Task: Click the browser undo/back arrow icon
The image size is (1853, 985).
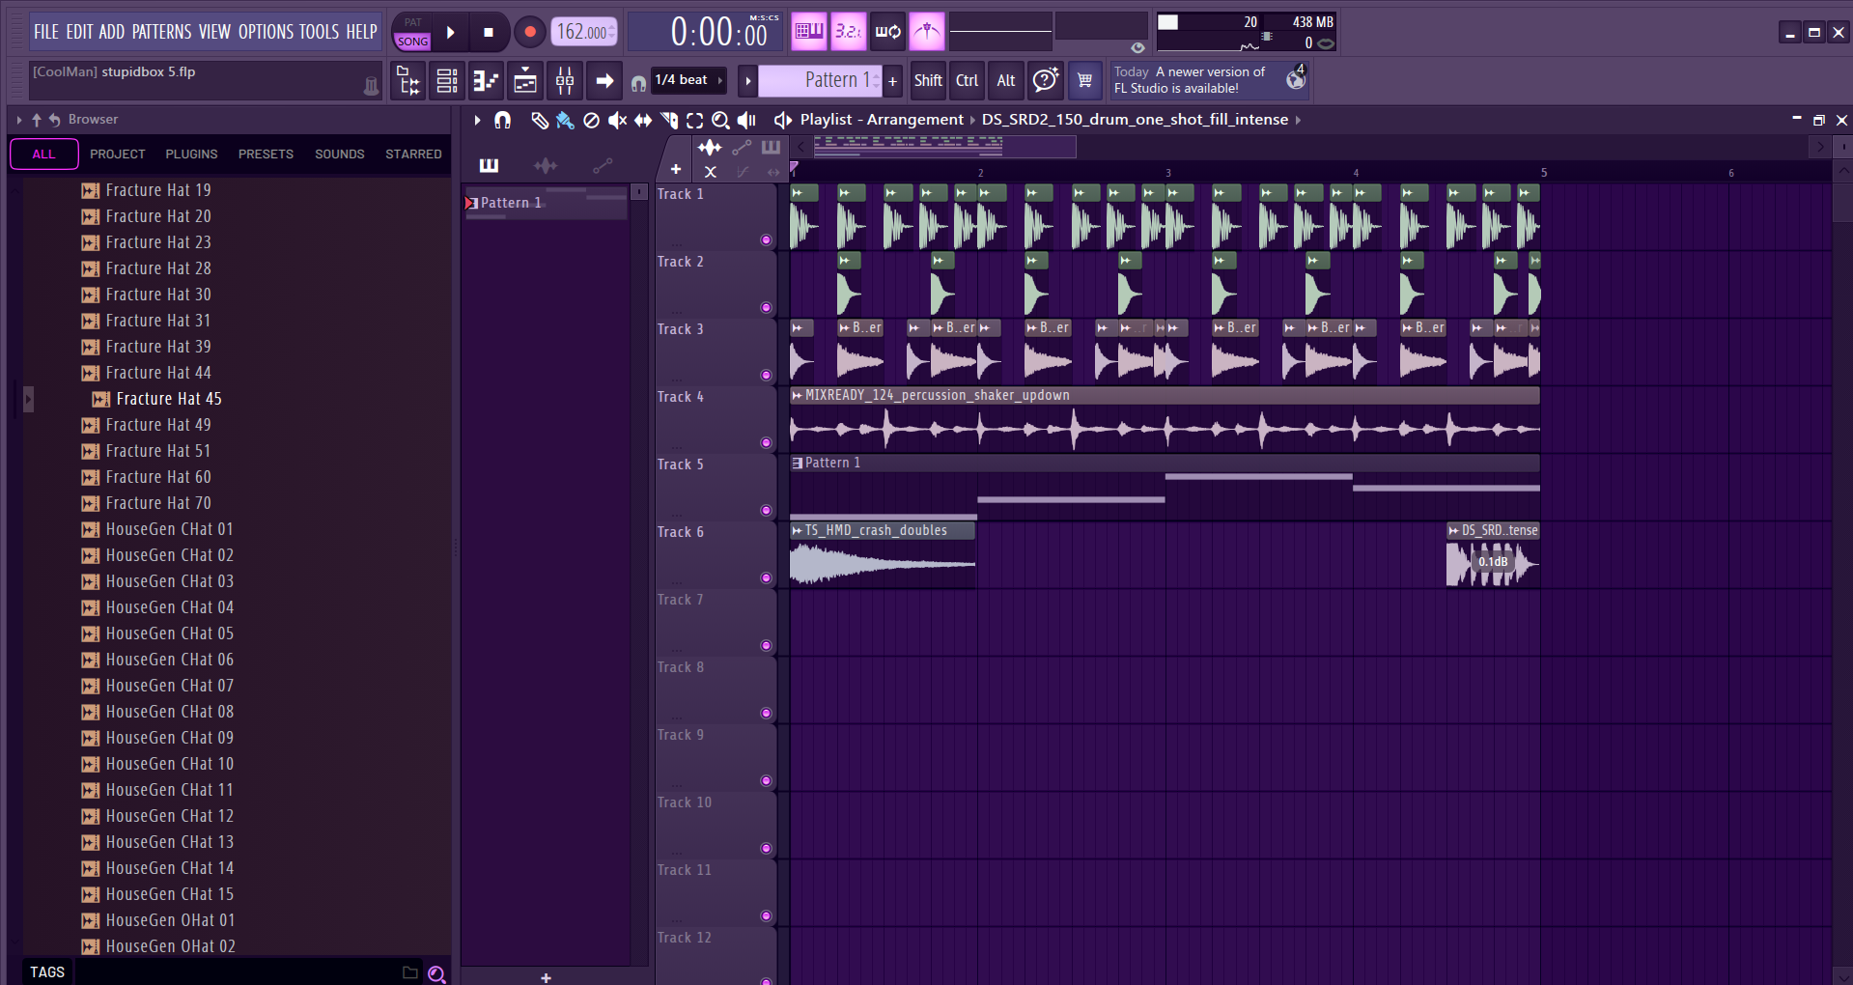Action: coord(55,120)
